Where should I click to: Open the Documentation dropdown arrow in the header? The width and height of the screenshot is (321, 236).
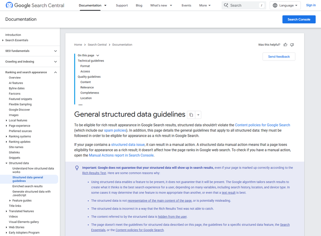105,6
